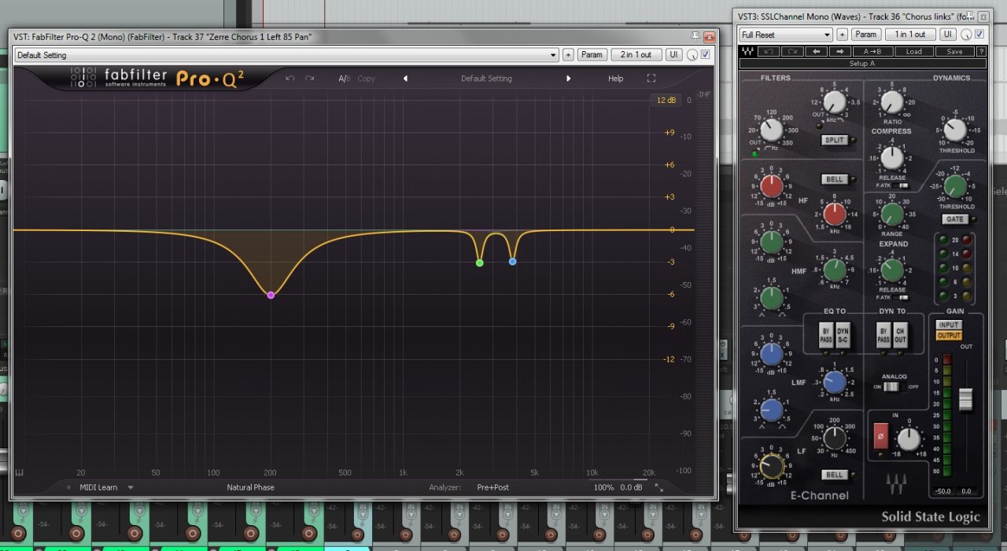Select the blue EQ band node
Viewport: 1007px width, 551px height.
[512, 261]
